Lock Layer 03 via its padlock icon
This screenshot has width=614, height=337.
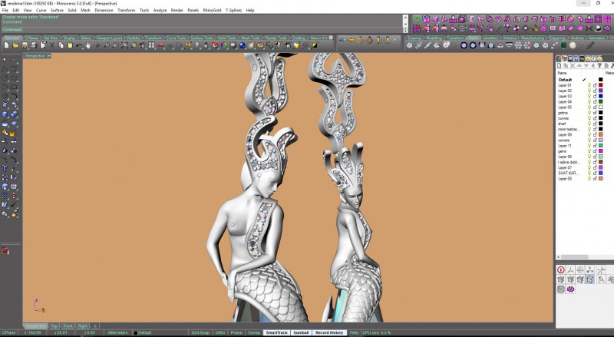coord(595,96)
